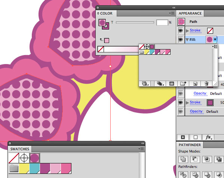Screen dimensions: 224x178
Task: Open Swatch Libraries menu in fill popup
Action: [145, 84]
